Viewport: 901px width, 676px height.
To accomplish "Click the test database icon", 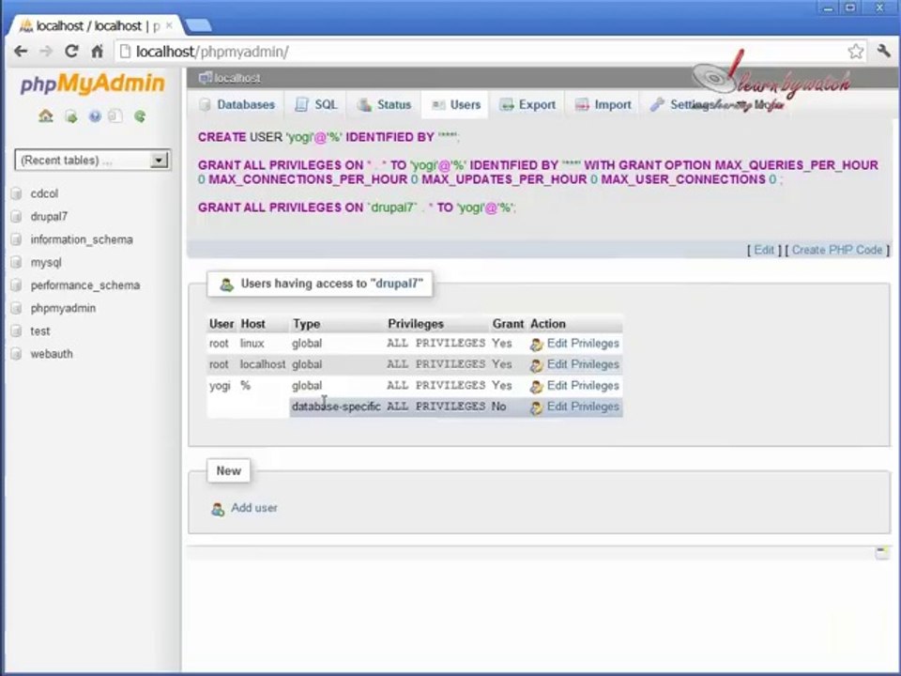I will pos(17,331).
